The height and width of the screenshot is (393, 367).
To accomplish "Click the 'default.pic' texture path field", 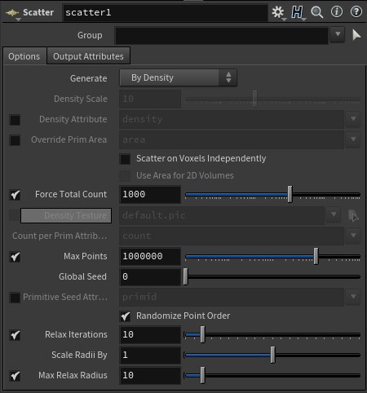I will point(222,215).
